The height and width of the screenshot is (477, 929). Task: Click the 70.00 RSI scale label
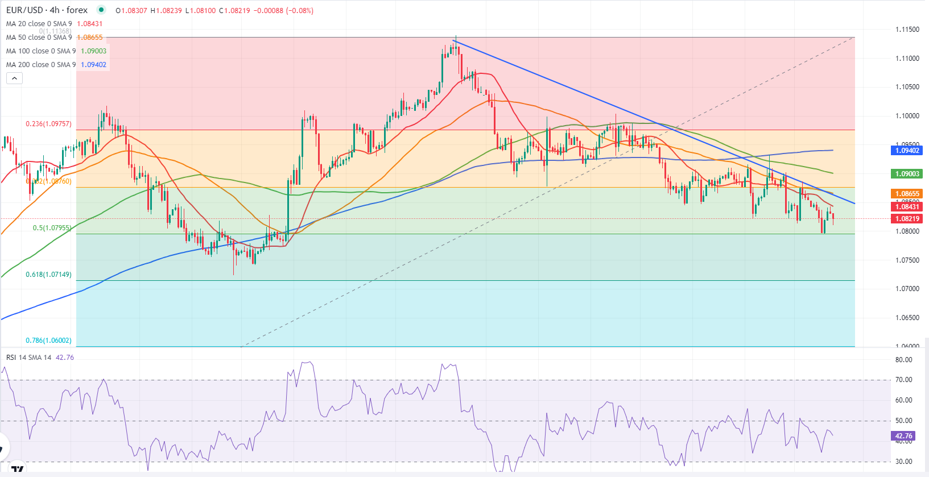pyautogui.click(x=903, y=380)
